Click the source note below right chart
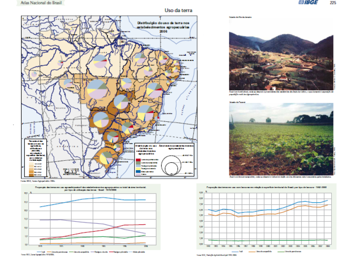The height and width of the screenshot is (270, 346). pyautogui.click(x=217, y=255)
